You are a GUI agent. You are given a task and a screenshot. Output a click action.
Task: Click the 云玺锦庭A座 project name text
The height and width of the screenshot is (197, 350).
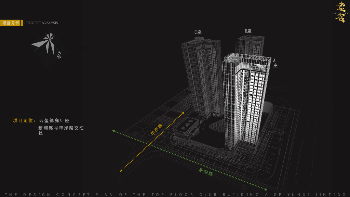[x=54, y=121]
